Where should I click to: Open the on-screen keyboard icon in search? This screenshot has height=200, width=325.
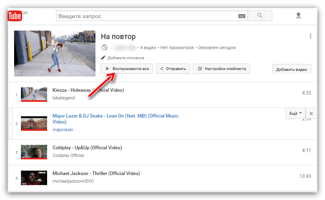coord(242,16)
